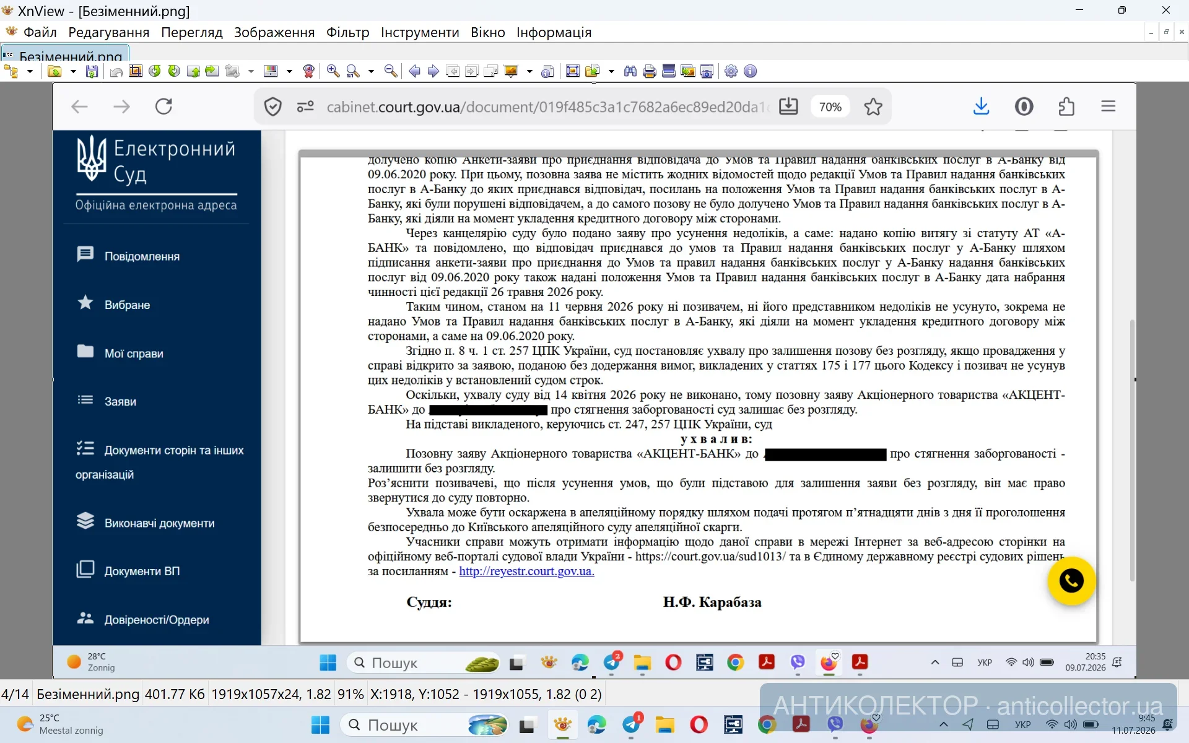
Task: Click the scanner acquire icon
Action: (668, 71)
